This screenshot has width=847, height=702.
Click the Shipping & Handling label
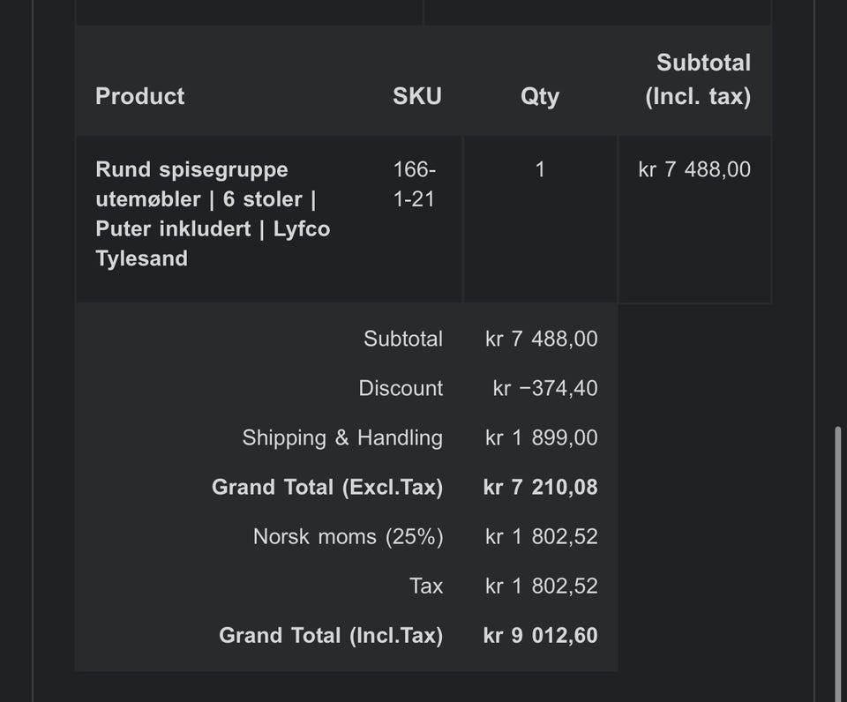[342, 437]
